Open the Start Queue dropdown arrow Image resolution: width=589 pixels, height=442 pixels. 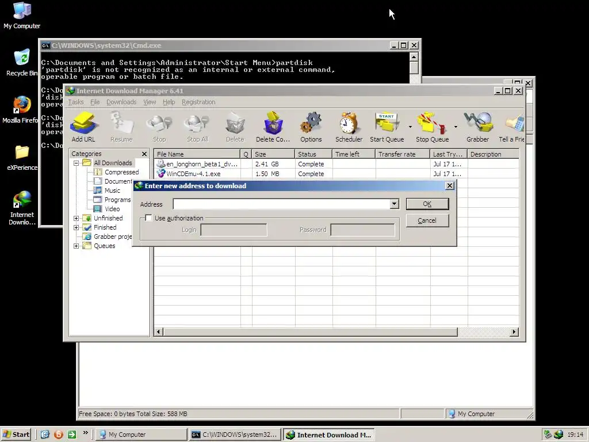[410, 127]
